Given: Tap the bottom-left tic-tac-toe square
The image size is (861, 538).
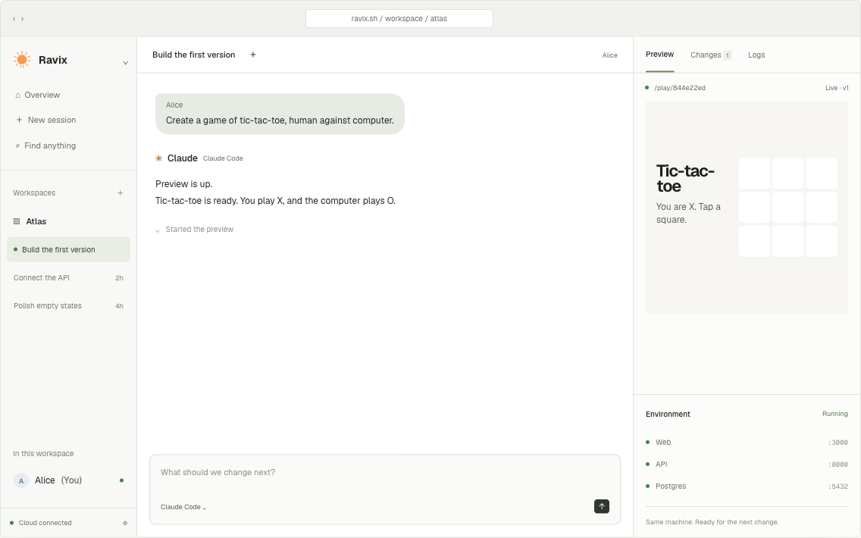Looking at the screenshot, I should tap(754, 242).
